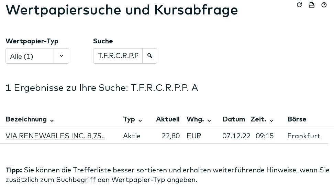The image size is (334, 192).
Task: Open help via the question mark icon
Action: point(324,5)
